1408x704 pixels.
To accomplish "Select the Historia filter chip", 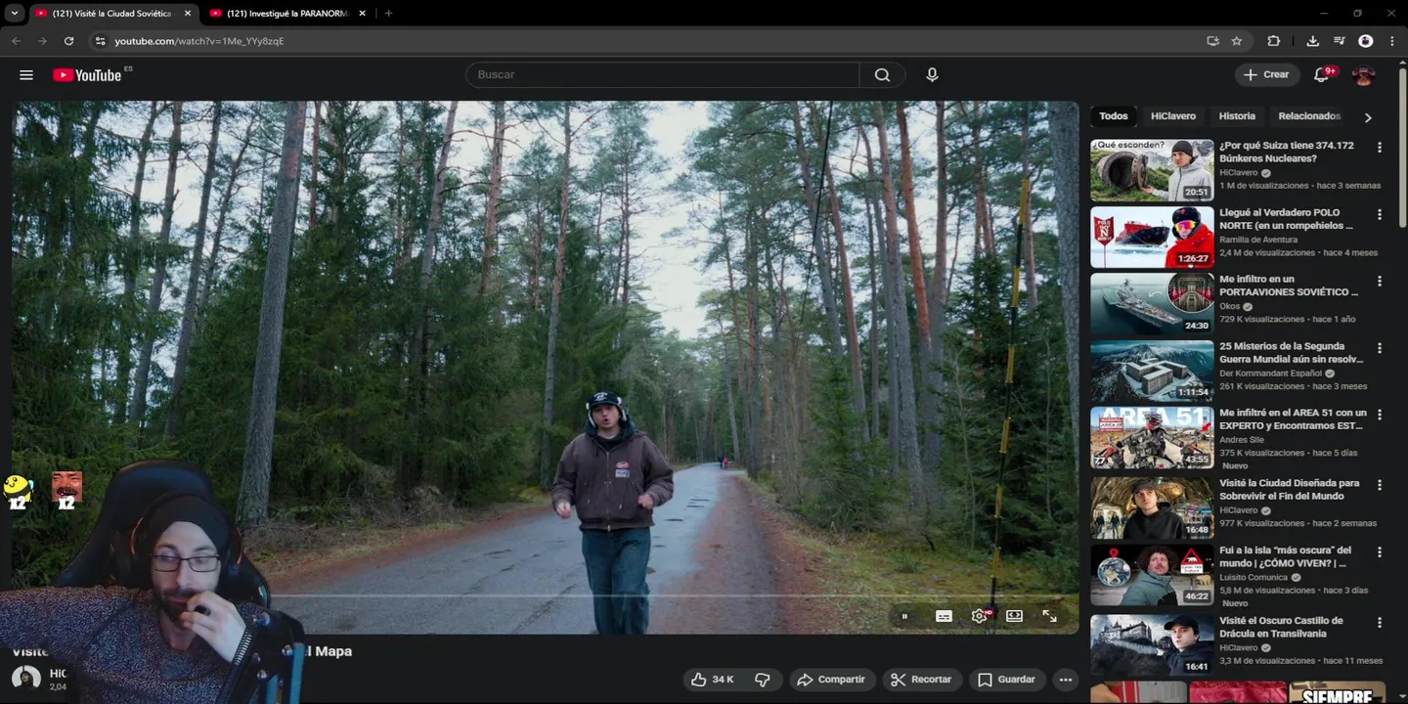I will (1237, 116).
